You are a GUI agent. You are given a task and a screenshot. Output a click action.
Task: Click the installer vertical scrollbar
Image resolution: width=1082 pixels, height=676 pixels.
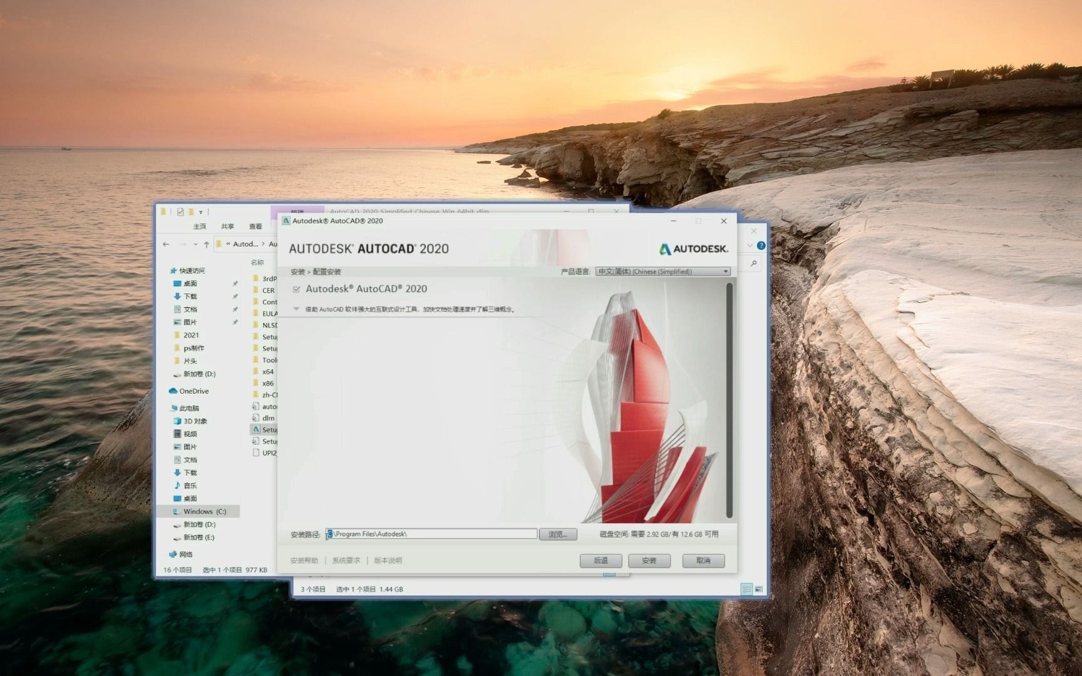[x=729, y=400]
